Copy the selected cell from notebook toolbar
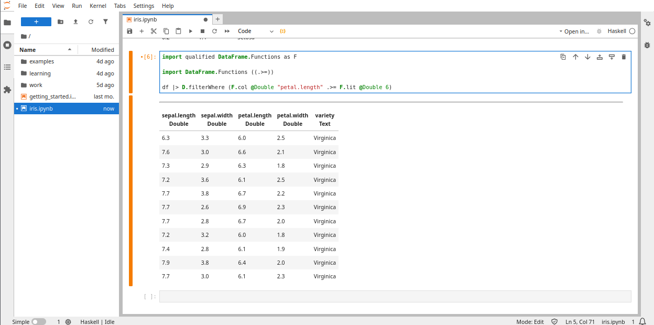Viewport: 654px width, 325px height. (166, 31)
